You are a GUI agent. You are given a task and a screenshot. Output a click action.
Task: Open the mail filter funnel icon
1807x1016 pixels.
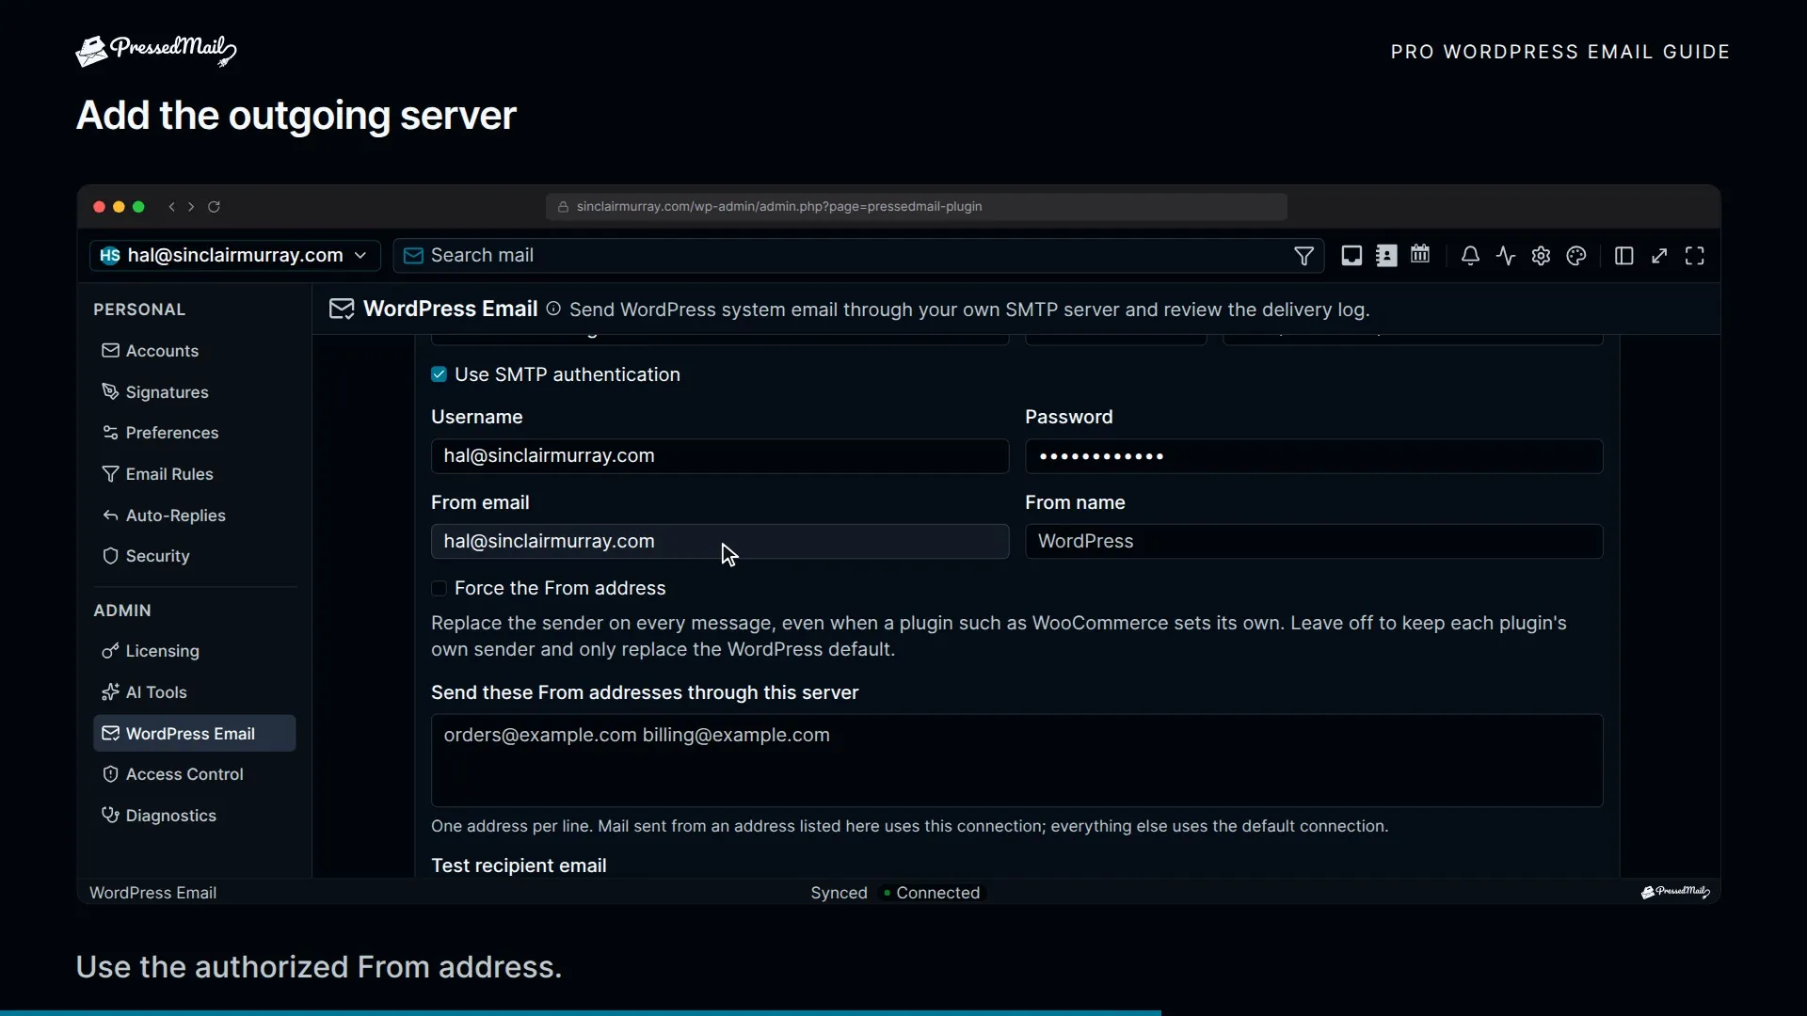[1303, 256]
